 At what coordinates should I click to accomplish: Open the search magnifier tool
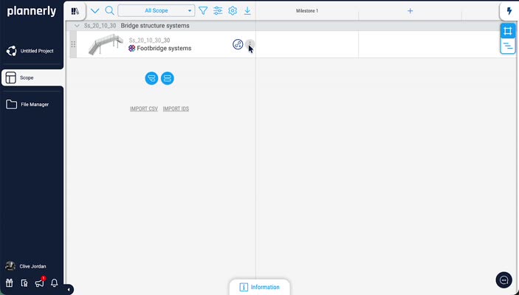(x=109, y=10)
